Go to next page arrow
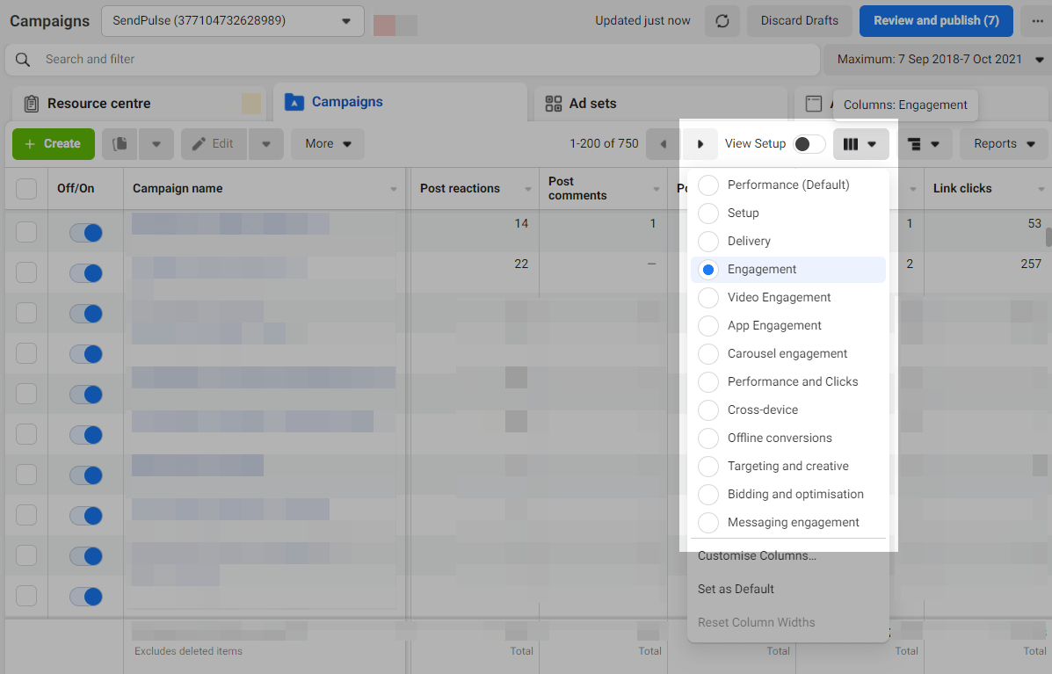Image resolution: width=1052 pixels, height=674 pixels. point(700,144)
